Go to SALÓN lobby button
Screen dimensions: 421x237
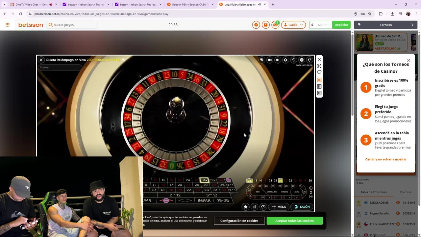tap(302, 207)
